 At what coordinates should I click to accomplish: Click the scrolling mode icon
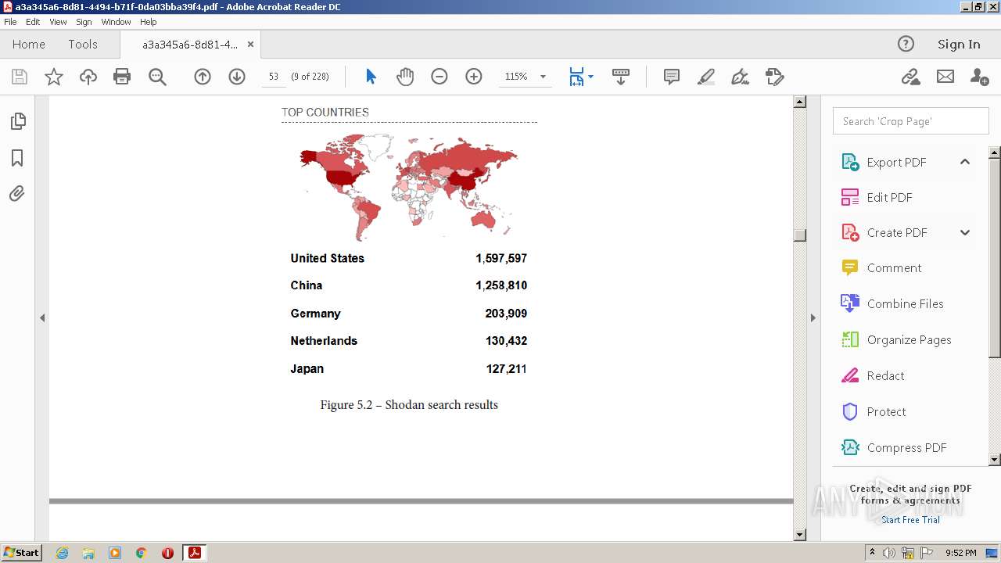click(x=621, y=77)
